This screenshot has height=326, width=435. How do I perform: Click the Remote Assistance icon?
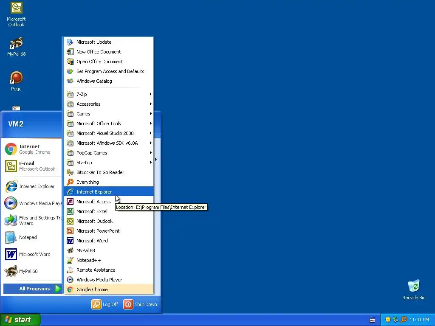tap(70, 270)
